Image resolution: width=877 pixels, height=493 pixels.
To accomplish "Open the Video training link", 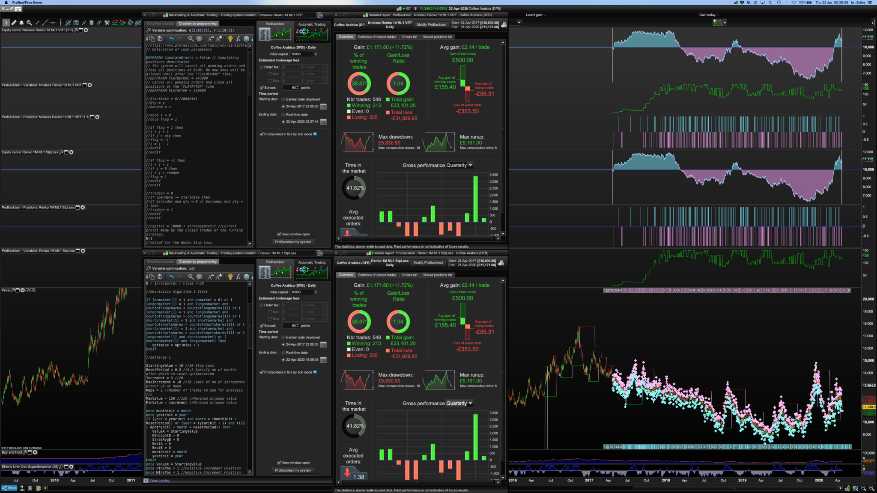I will tap(159, 481).
